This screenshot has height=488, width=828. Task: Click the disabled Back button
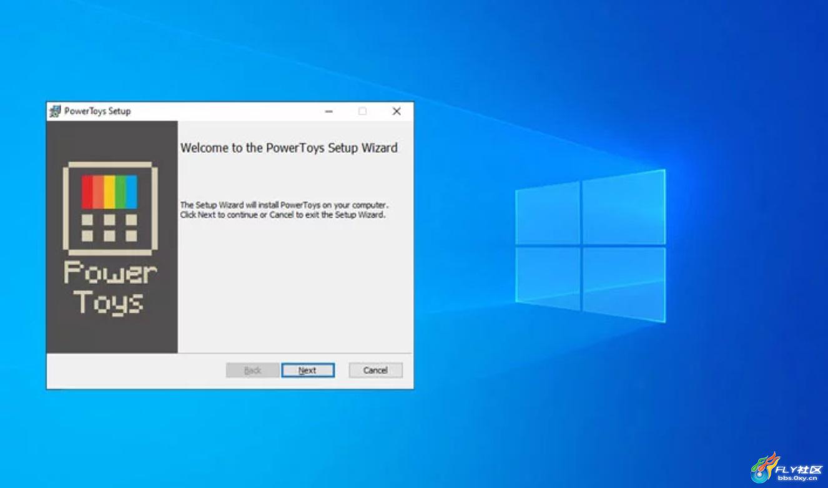click(252, 370)
